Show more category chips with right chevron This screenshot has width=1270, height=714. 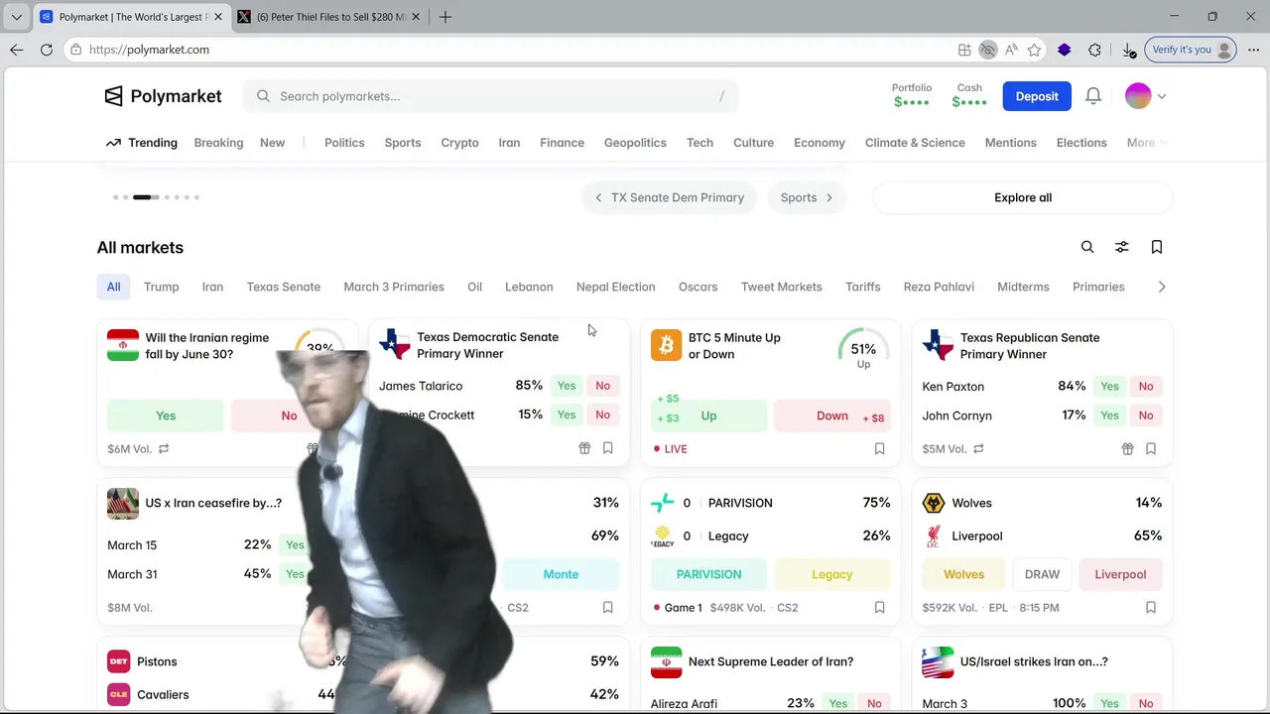coord(1162,287)
